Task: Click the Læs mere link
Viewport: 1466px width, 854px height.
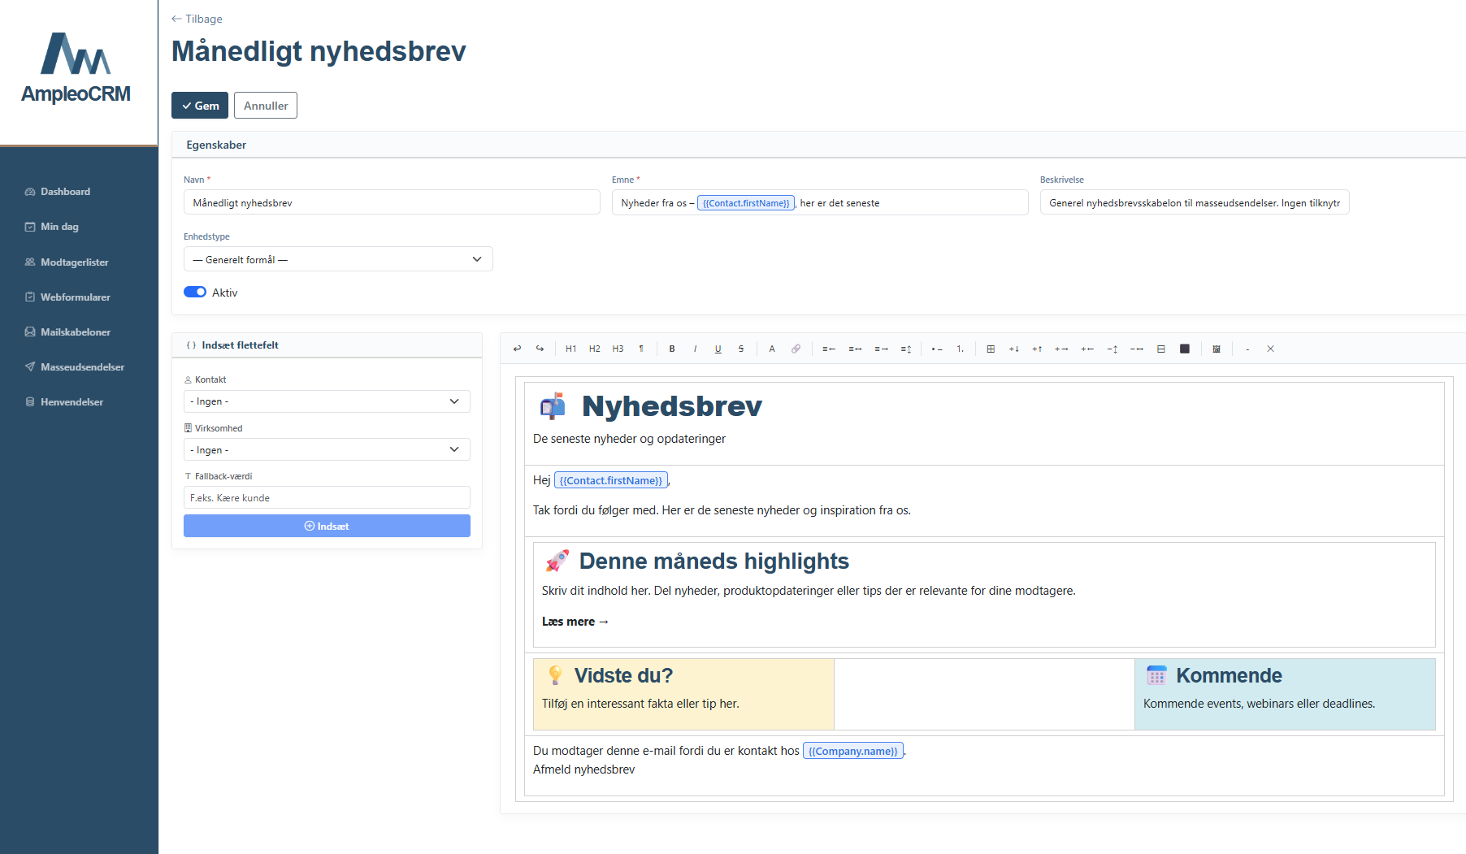Action: tap(575, 622)
